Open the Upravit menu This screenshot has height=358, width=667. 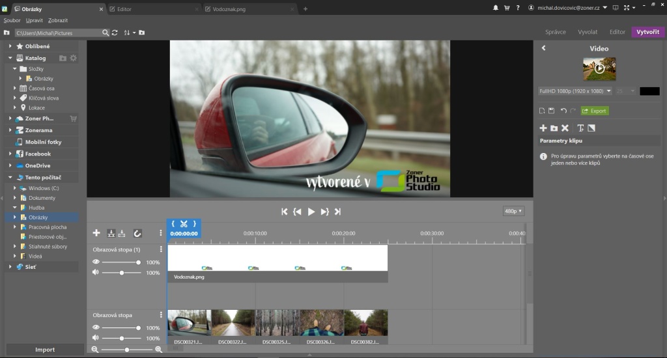[x=34, y=20]
